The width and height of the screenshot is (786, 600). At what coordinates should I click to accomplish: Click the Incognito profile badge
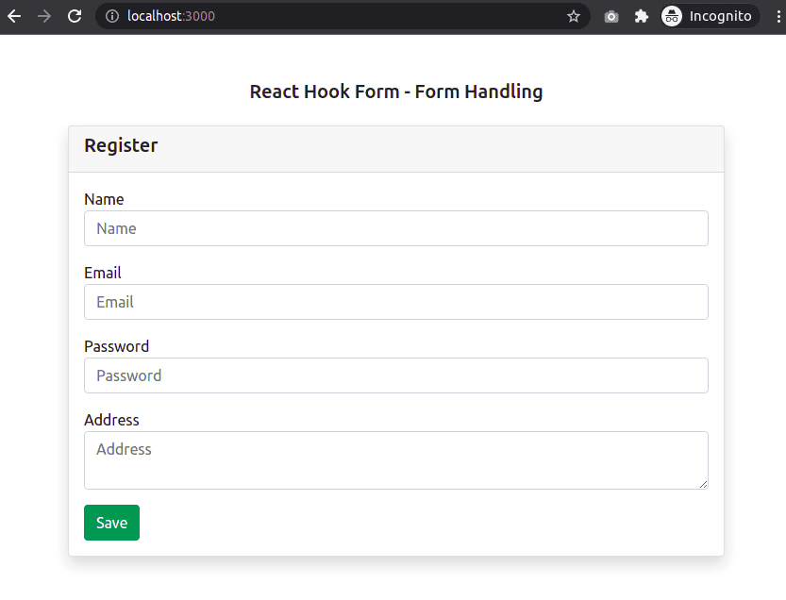point(671,15)
